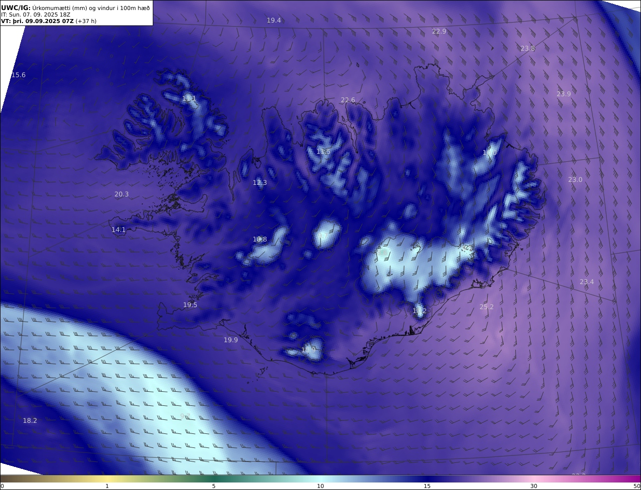Click the 19.5 value on the map
The width and height of the screenshot is (641, 490).
190,305
